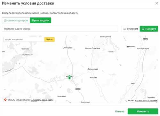Viewport: 160px width, 116px height.
Task: Click the Усть-Грязнуха map label
Action: point(143,49)
